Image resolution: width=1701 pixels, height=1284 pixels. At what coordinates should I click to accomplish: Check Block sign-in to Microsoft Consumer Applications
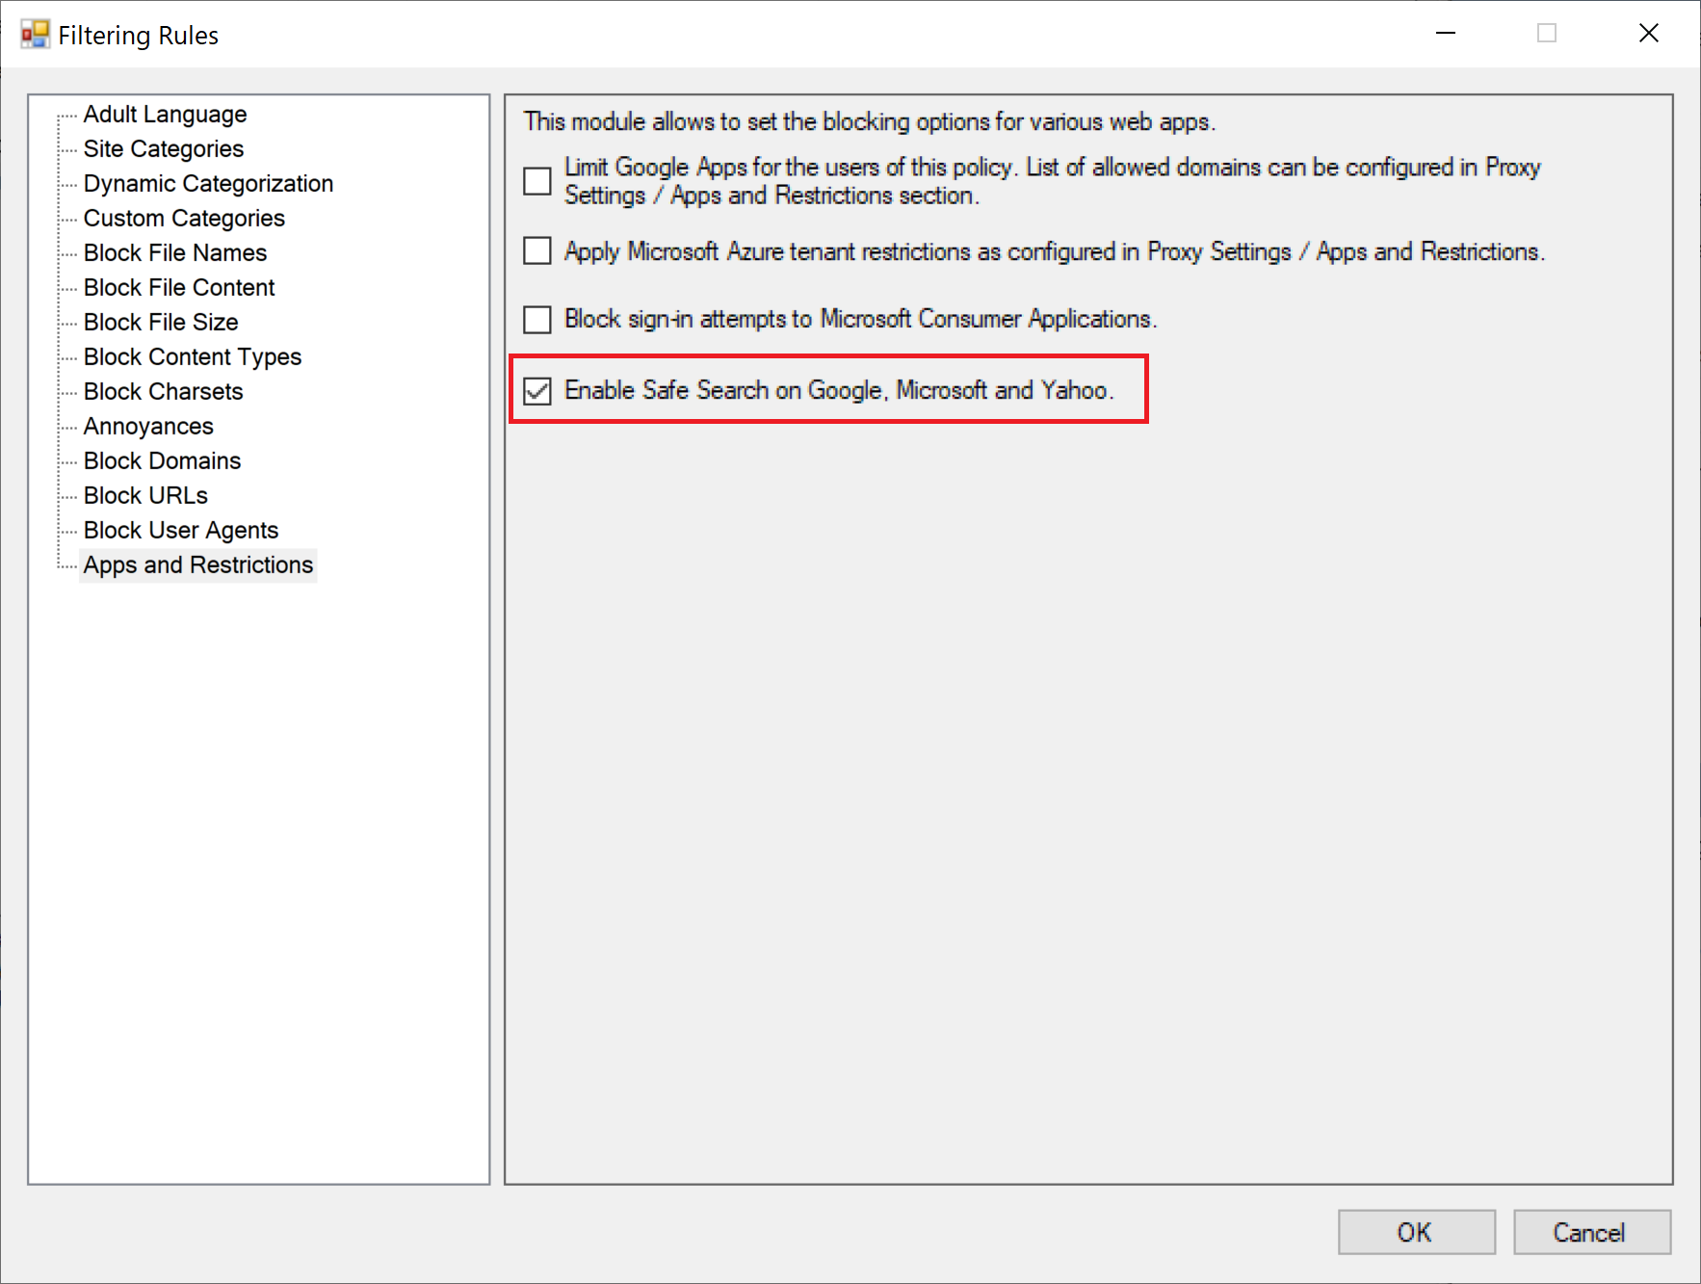tap(537, 319)
